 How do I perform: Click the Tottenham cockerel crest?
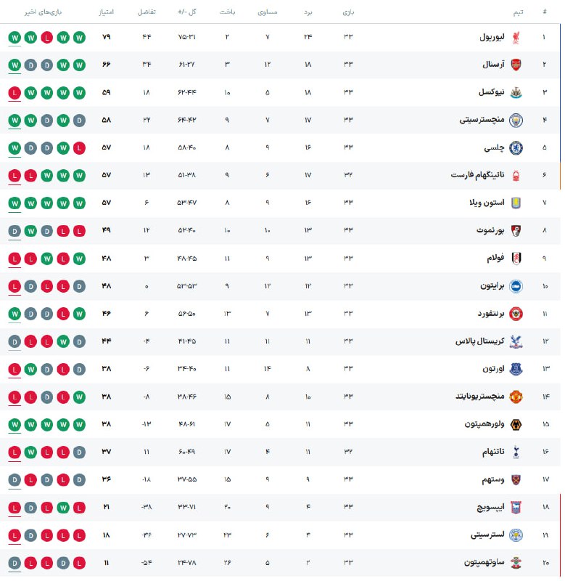pos(516,452)
